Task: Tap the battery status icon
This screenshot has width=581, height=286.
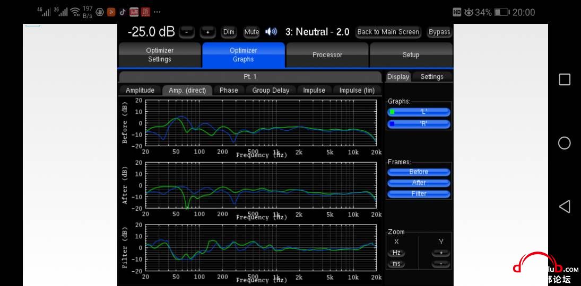Action: tap(502, 12)
